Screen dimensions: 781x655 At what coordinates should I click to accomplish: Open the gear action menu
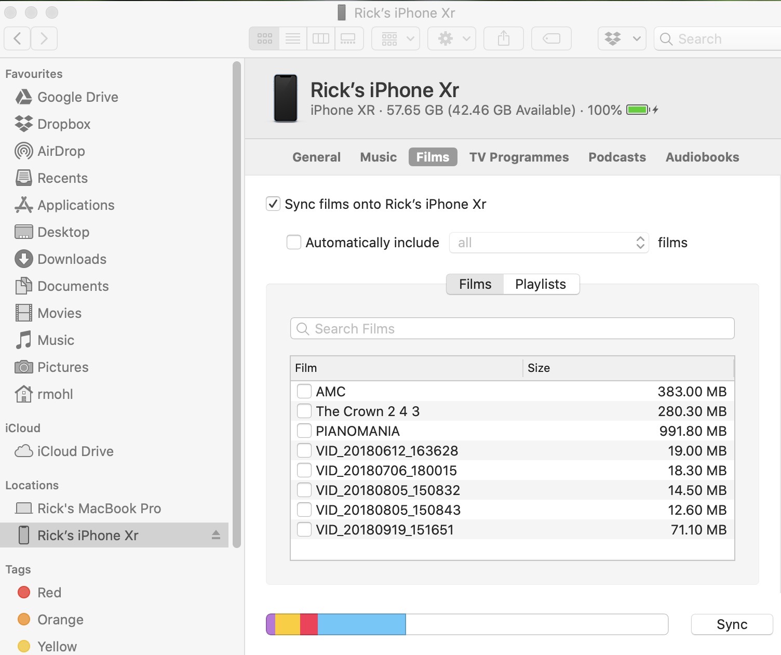(x=452, y=38)
